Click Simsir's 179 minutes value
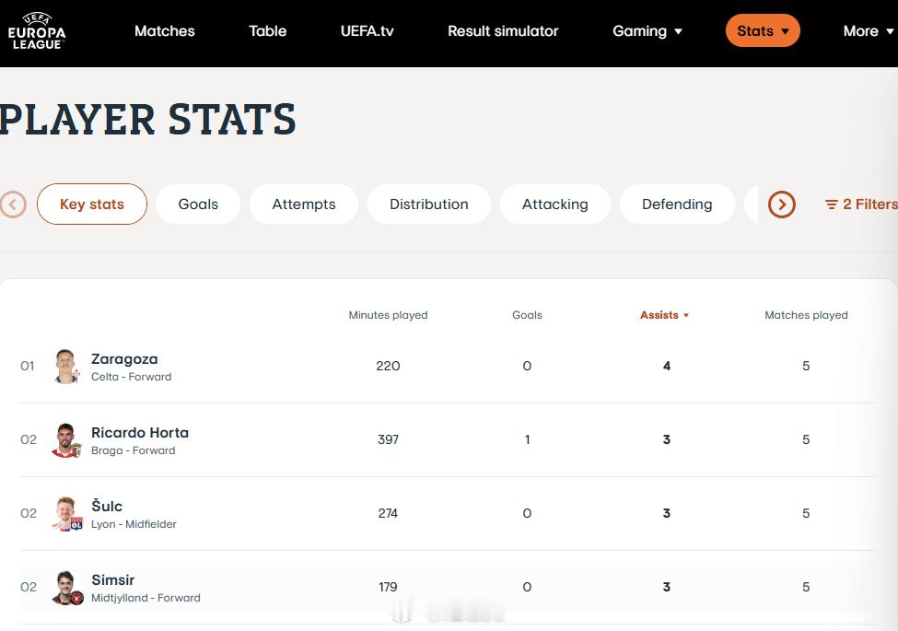The width and height of the screenshot is (898, 631). 388,588
